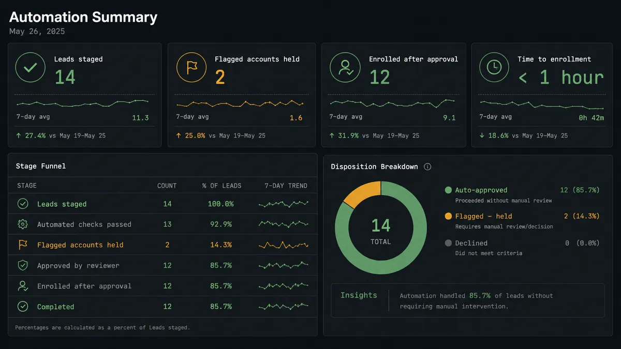Click the May 26, 2025 date

[37, 32]
